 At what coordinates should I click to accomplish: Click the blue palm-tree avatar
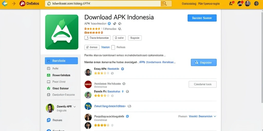coord(88,106)
